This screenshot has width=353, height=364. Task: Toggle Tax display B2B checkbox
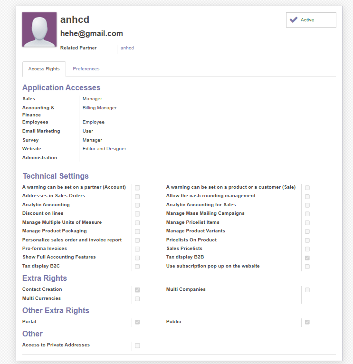307,258
